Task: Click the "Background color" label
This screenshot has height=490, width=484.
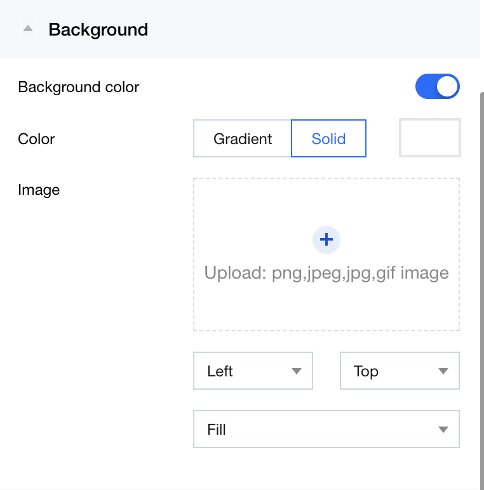Action: pos(79,87)
